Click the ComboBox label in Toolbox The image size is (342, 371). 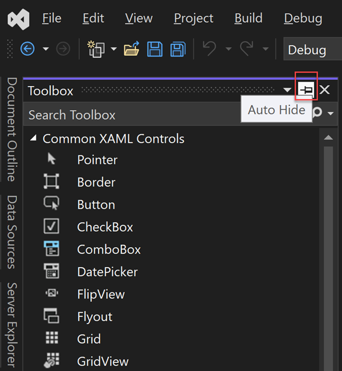click(109, 249)
